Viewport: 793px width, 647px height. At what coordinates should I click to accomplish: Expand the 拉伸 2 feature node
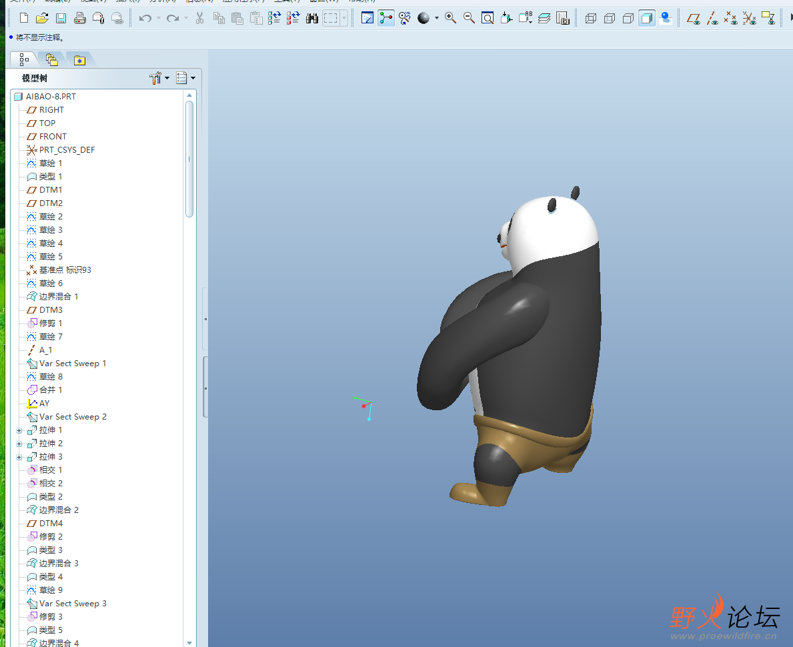(x=19, y=444)
